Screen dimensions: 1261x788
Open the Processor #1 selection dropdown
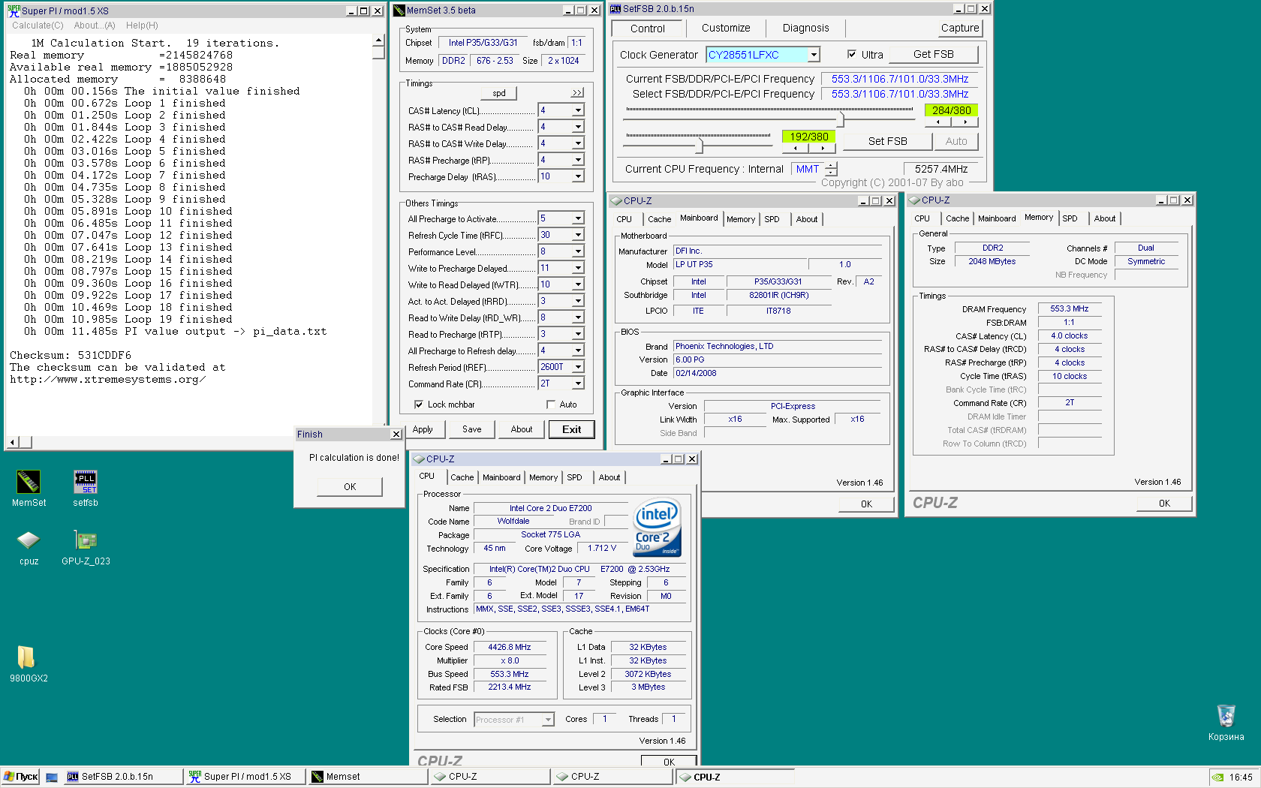[x=548, y=720]
